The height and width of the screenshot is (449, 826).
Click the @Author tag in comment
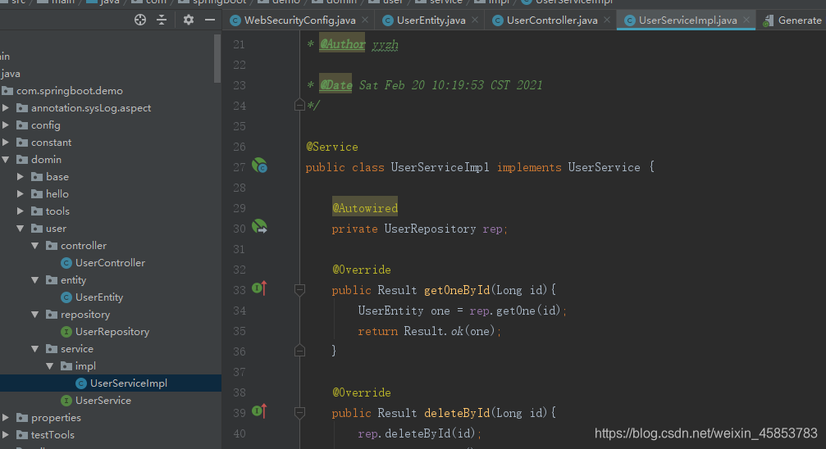click(x=342, y=44)
